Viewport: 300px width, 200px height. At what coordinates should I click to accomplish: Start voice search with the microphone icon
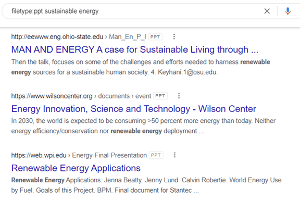tap(287, 11)
